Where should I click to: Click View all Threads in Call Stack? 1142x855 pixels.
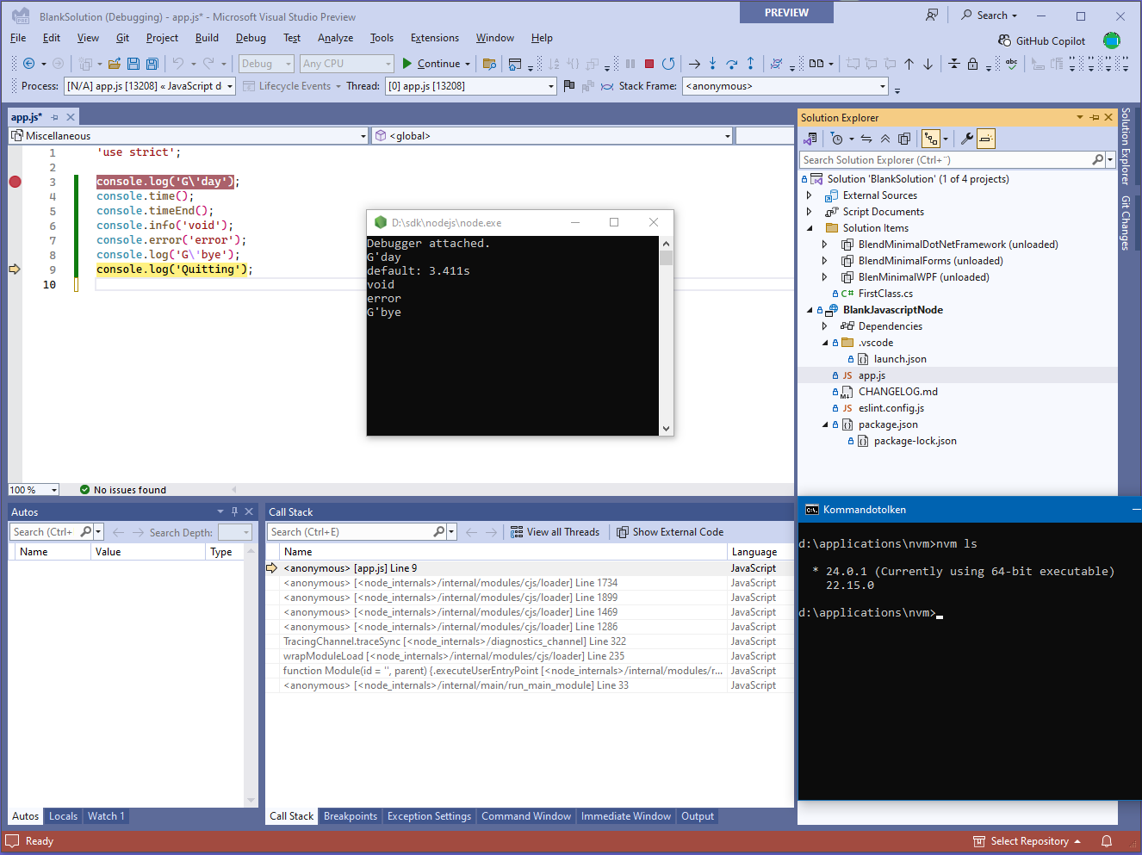click(555, 531)
